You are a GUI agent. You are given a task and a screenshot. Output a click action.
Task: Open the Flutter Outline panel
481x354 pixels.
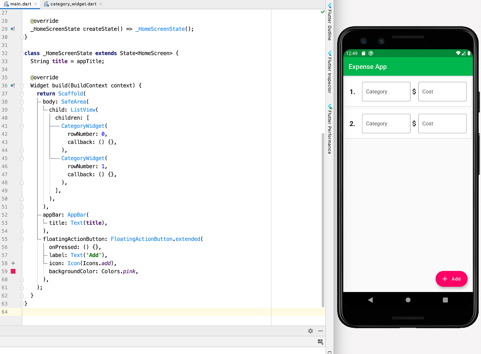pyautogui.click(x=329, y=22)
